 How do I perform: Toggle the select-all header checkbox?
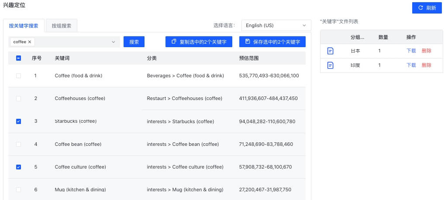[19, 58]
